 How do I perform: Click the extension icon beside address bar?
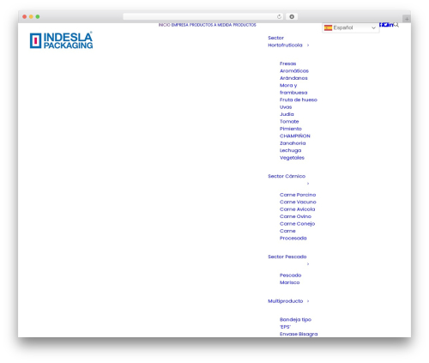pyautogui.click(x=292, y=16)
